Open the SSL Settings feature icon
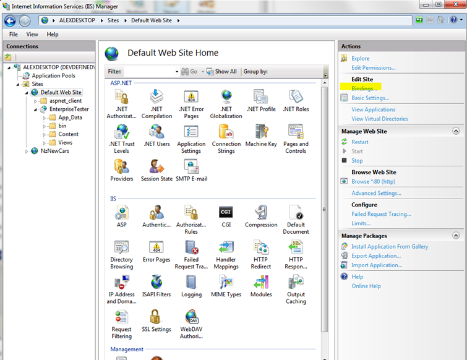Viewport: 467px width, 360px height. tap(156, 320)
